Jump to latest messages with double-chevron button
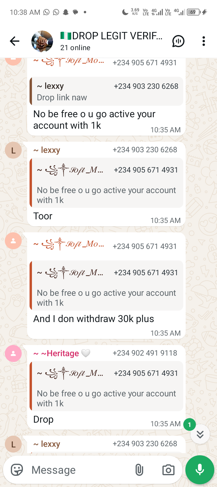Screen dimensions: 217x487 (200, 434)
